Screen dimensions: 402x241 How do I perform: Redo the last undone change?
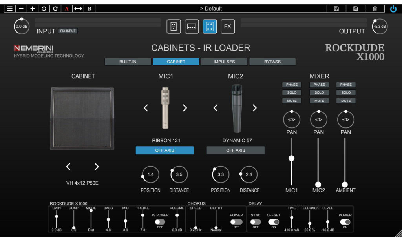click(x=55, y=9)
